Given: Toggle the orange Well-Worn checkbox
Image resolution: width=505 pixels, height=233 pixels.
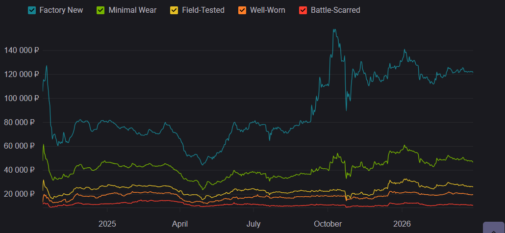Looking at the screenshot, I should coord(242,10).
